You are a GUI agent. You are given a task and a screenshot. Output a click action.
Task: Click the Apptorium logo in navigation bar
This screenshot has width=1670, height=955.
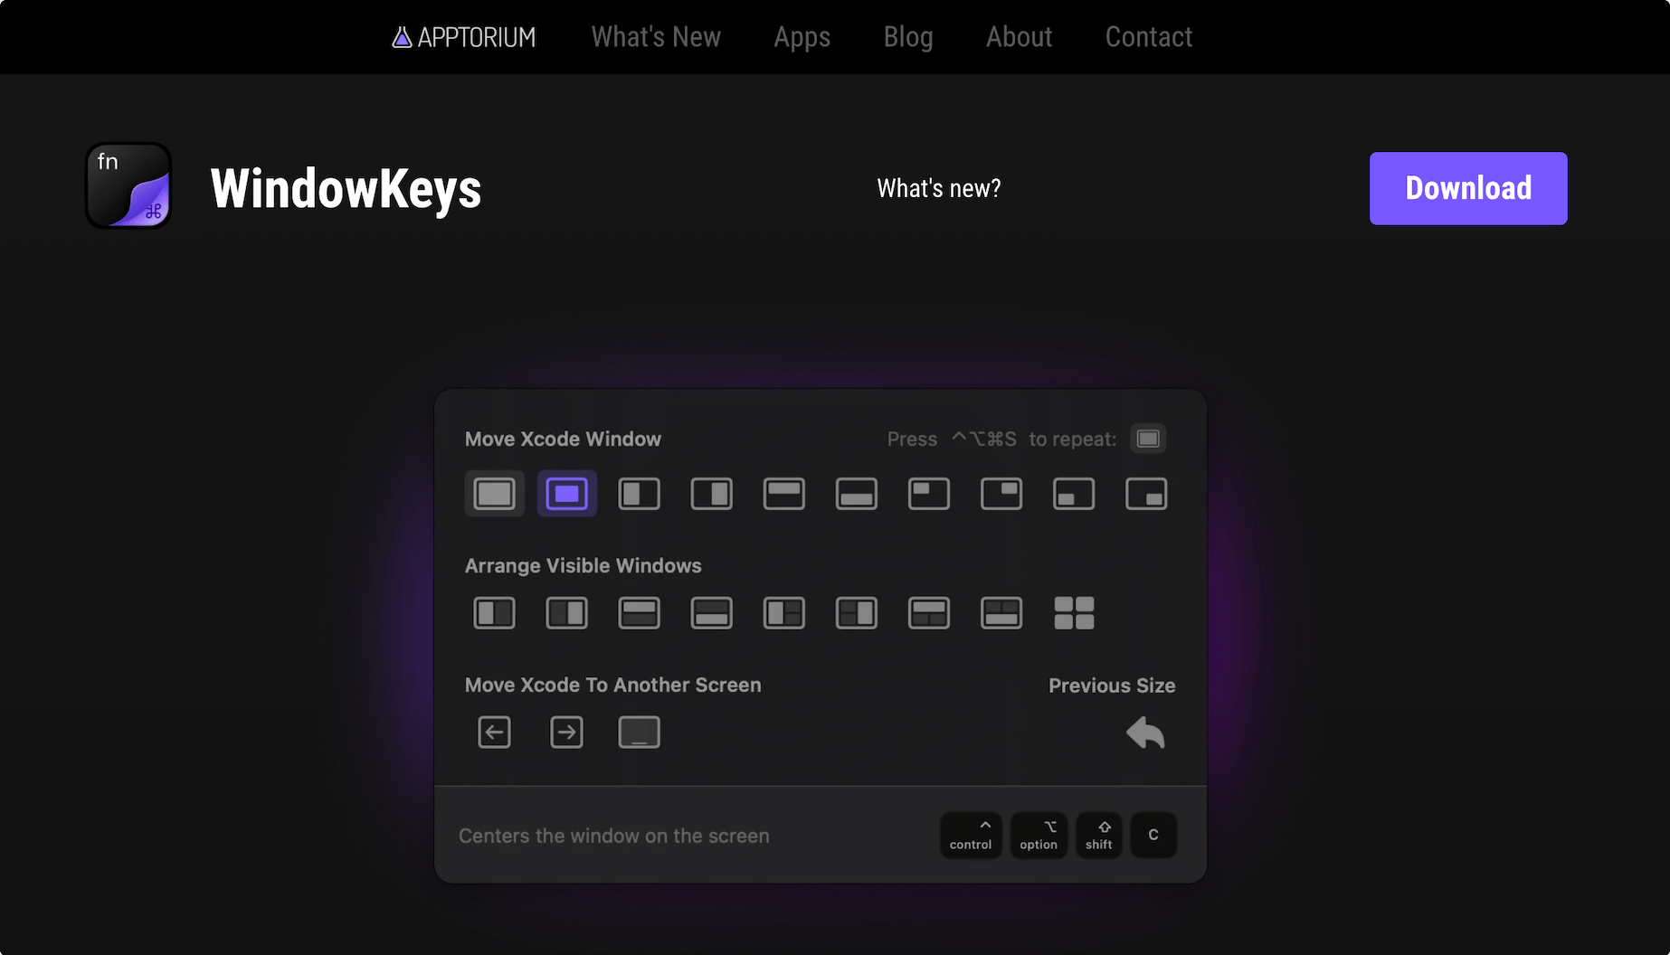click(463, 37)
